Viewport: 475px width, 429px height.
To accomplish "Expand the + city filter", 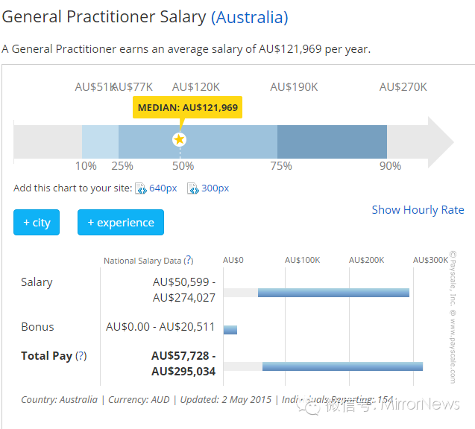I will pyautogui.click(x=36, y=223).
